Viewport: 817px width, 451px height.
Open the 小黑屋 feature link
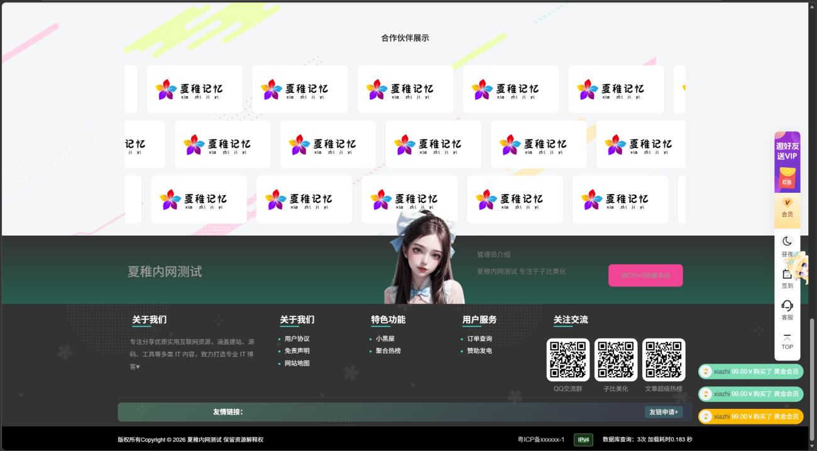pyautogui.click(x=385, y=339)
